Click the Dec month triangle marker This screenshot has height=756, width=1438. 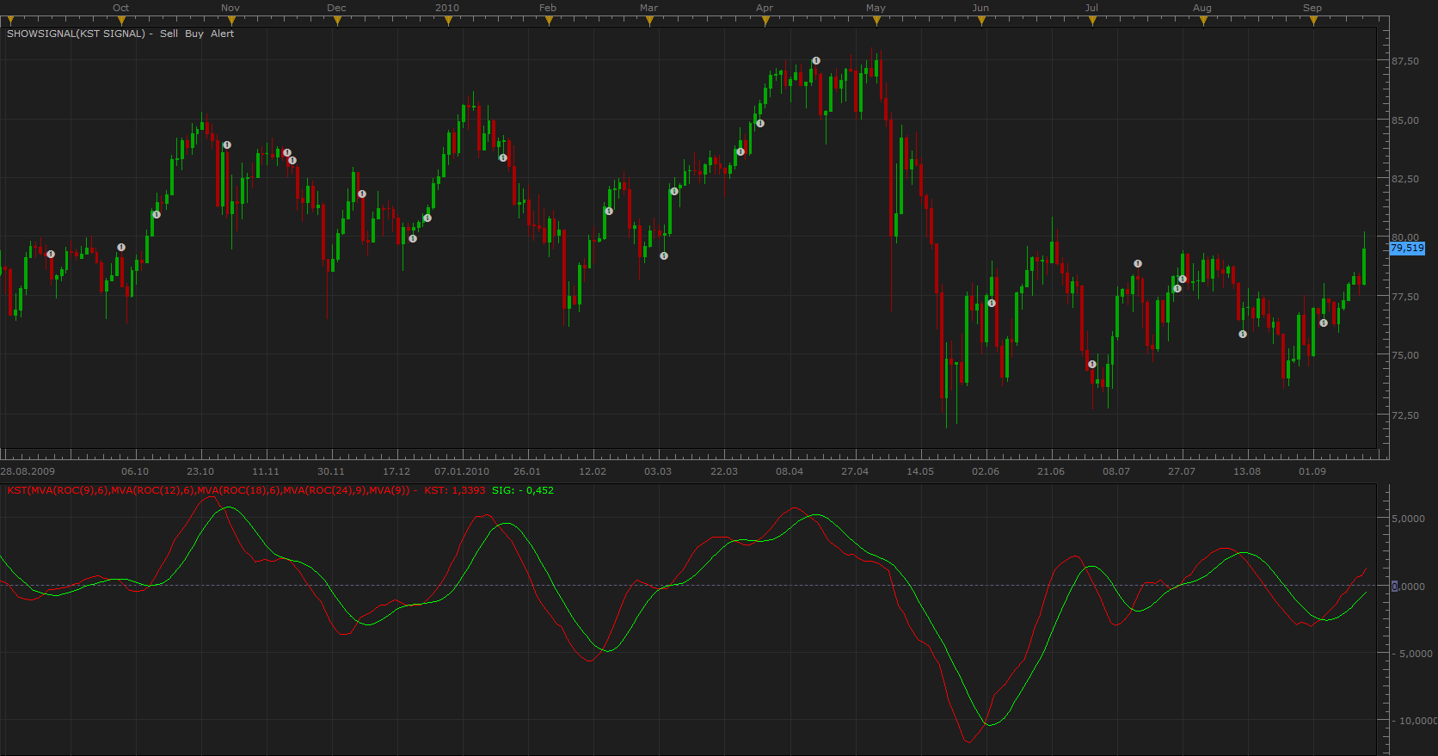point(337,22)
